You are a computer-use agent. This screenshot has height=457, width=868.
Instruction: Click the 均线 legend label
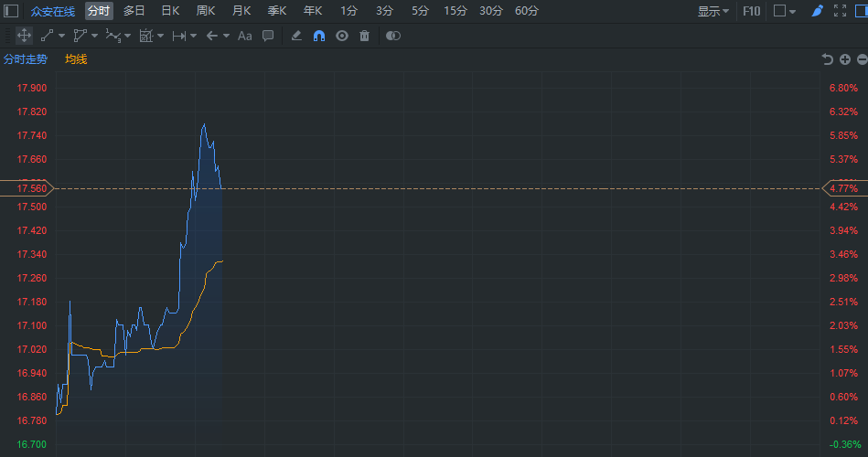click(76, 59)
